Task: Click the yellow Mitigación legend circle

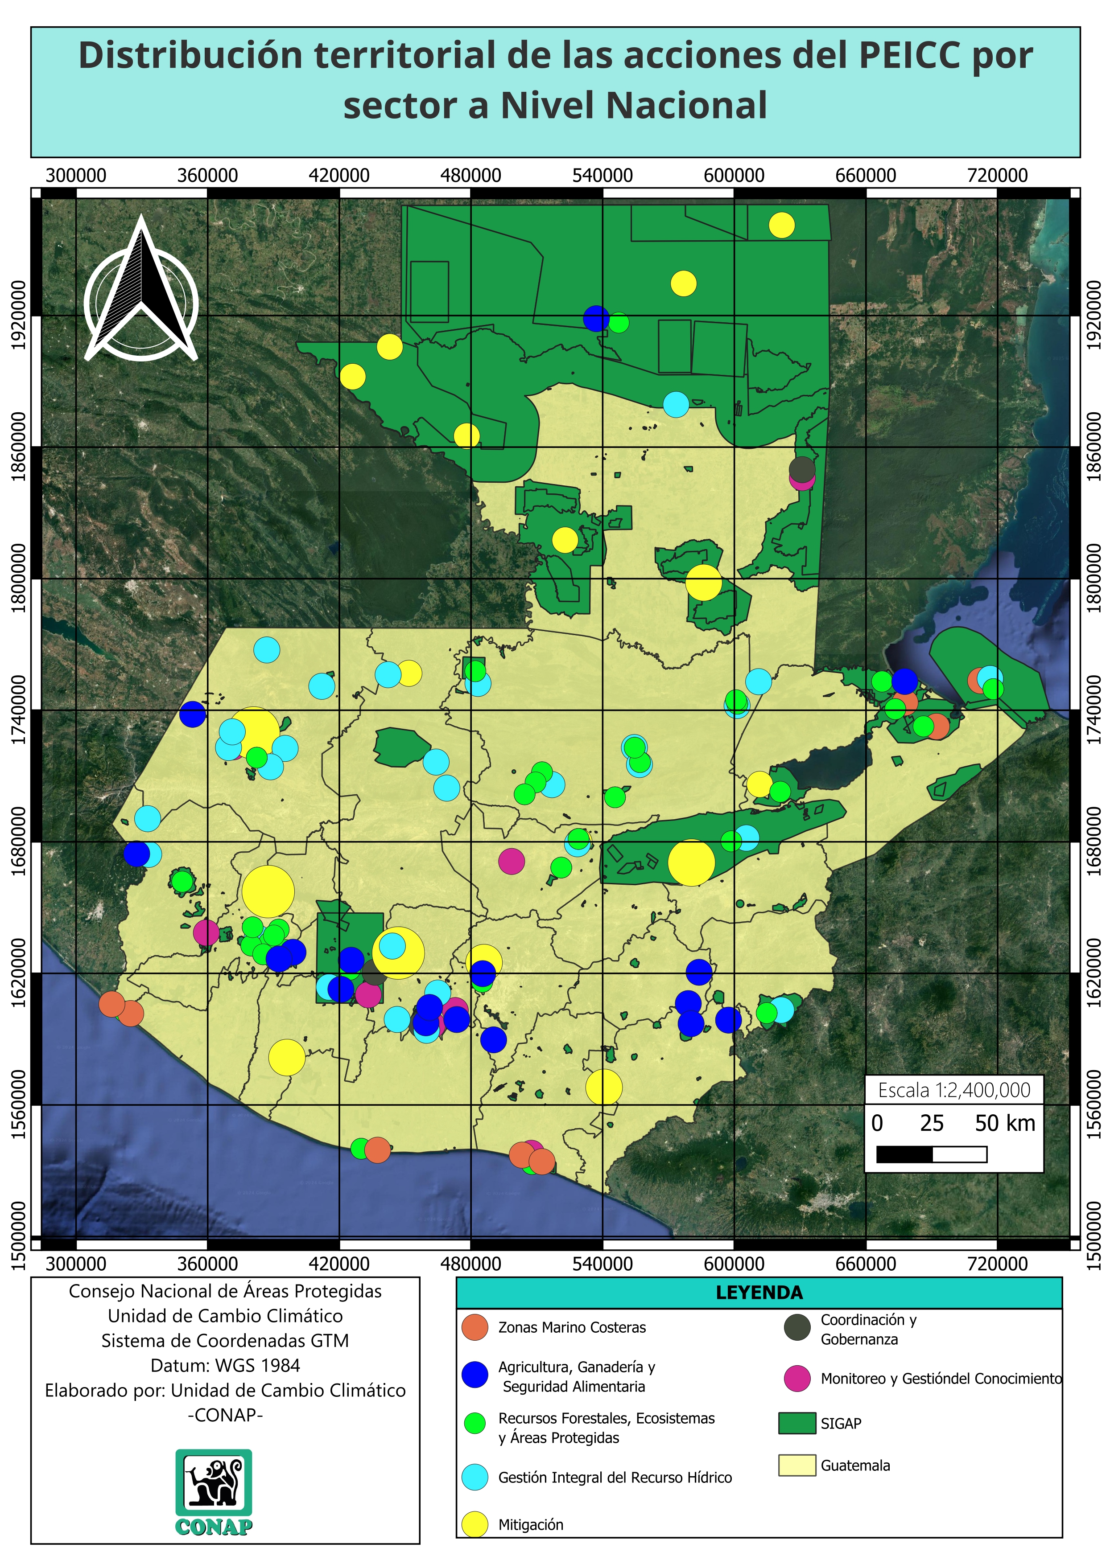Action: coord(475,1524)
